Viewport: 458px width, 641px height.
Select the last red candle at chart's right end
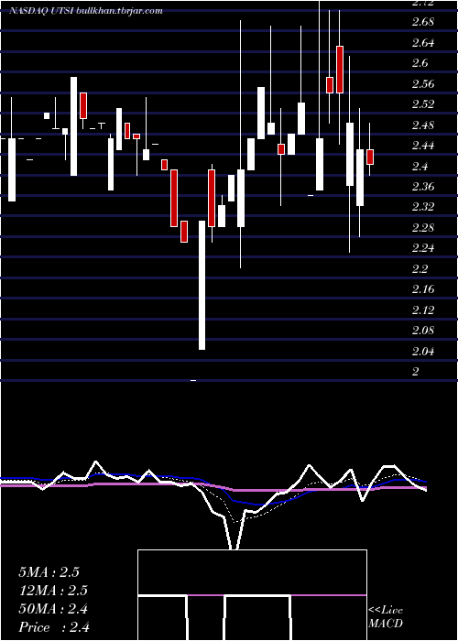[370, 157]
